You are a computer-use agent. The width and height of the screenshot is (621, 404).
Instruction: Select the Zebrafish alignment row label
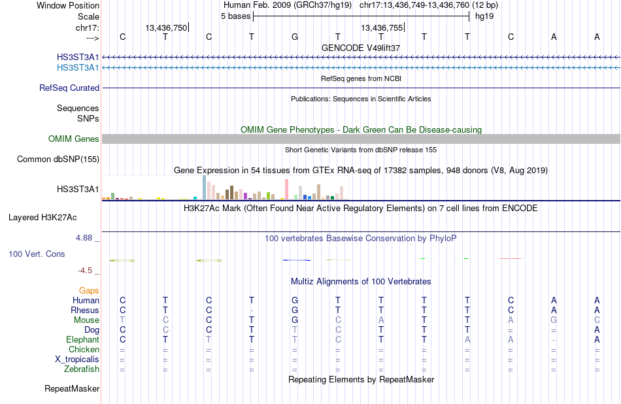coord(82,369)
